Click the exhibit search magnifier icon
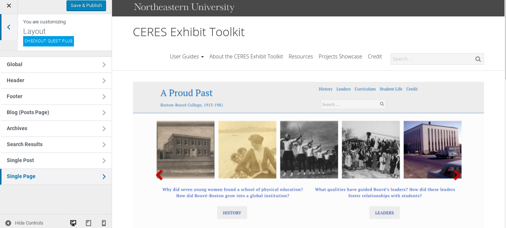 pyautogui.click(x=382, y=104)
